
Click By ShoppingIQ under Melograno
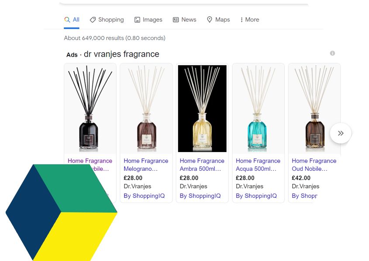coord(144,196)
